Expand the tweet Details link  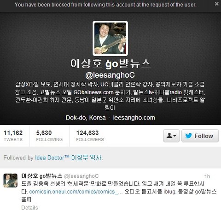point(29,208)
